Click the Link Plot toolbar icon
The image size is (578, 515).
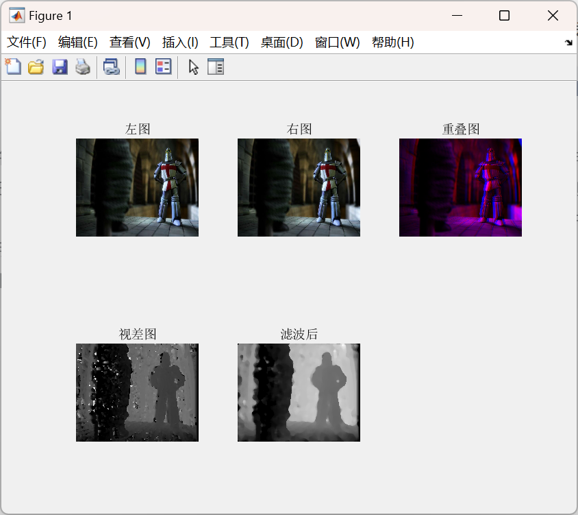112,67
